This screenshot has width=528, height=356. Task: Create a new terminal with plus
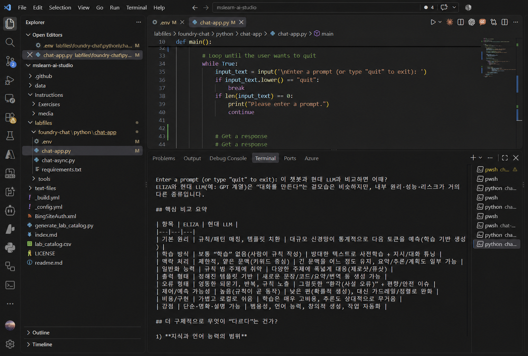coord(473,158)
